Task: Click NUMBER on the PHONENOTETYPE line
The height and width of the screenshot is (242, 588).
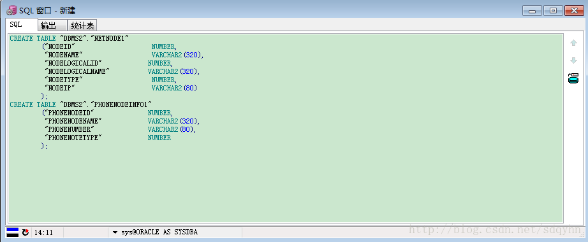Action: (x=159, y=138)
